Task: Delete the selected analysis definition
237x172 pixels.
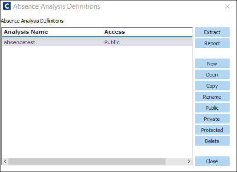Action: (x=212, y=141)
